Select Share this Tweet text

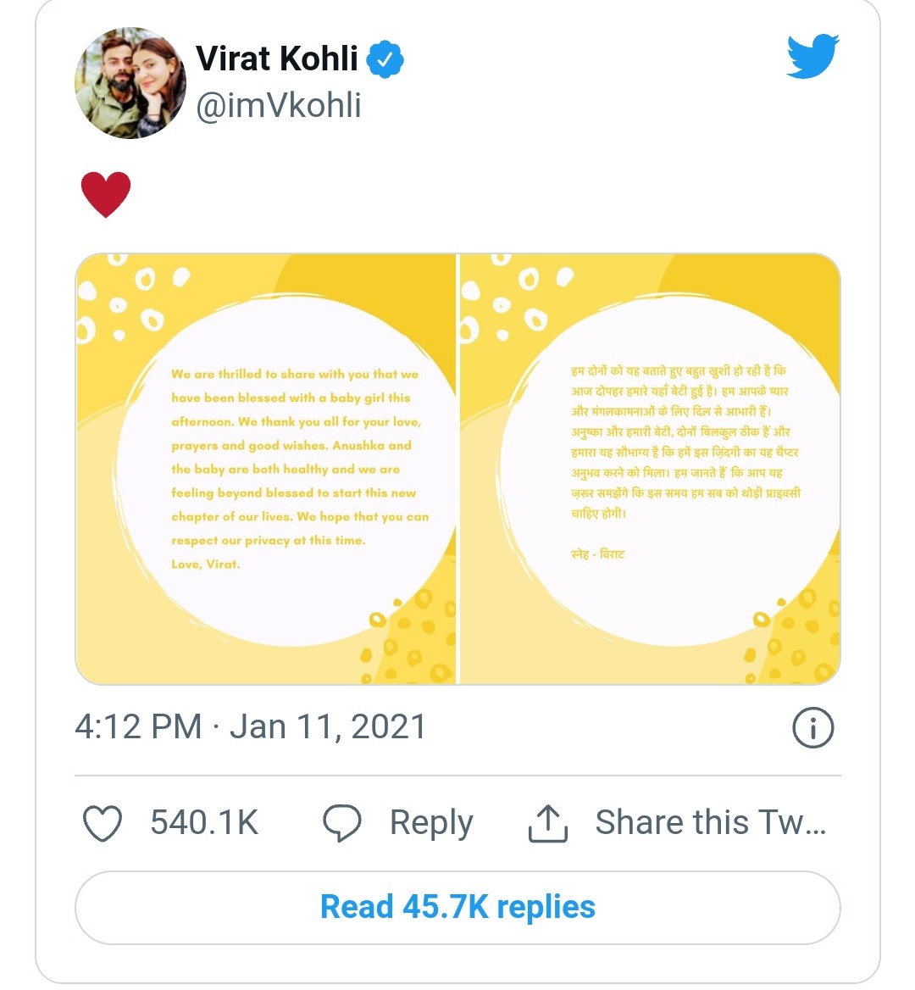710,823
